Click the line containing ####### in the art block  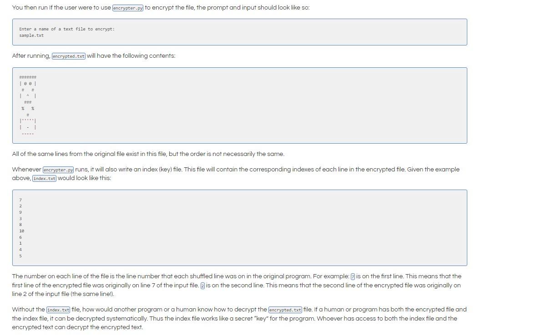(27, 77)
